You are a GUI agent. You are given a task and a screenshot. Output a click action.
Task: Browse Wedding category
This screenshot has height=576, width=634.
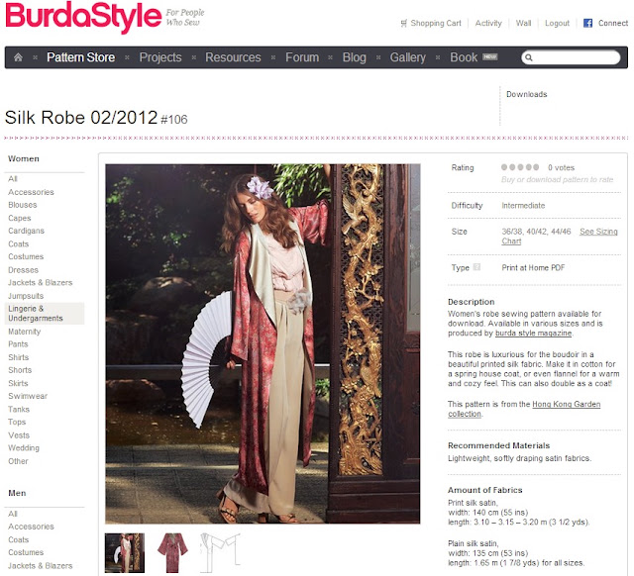point(24,447)
